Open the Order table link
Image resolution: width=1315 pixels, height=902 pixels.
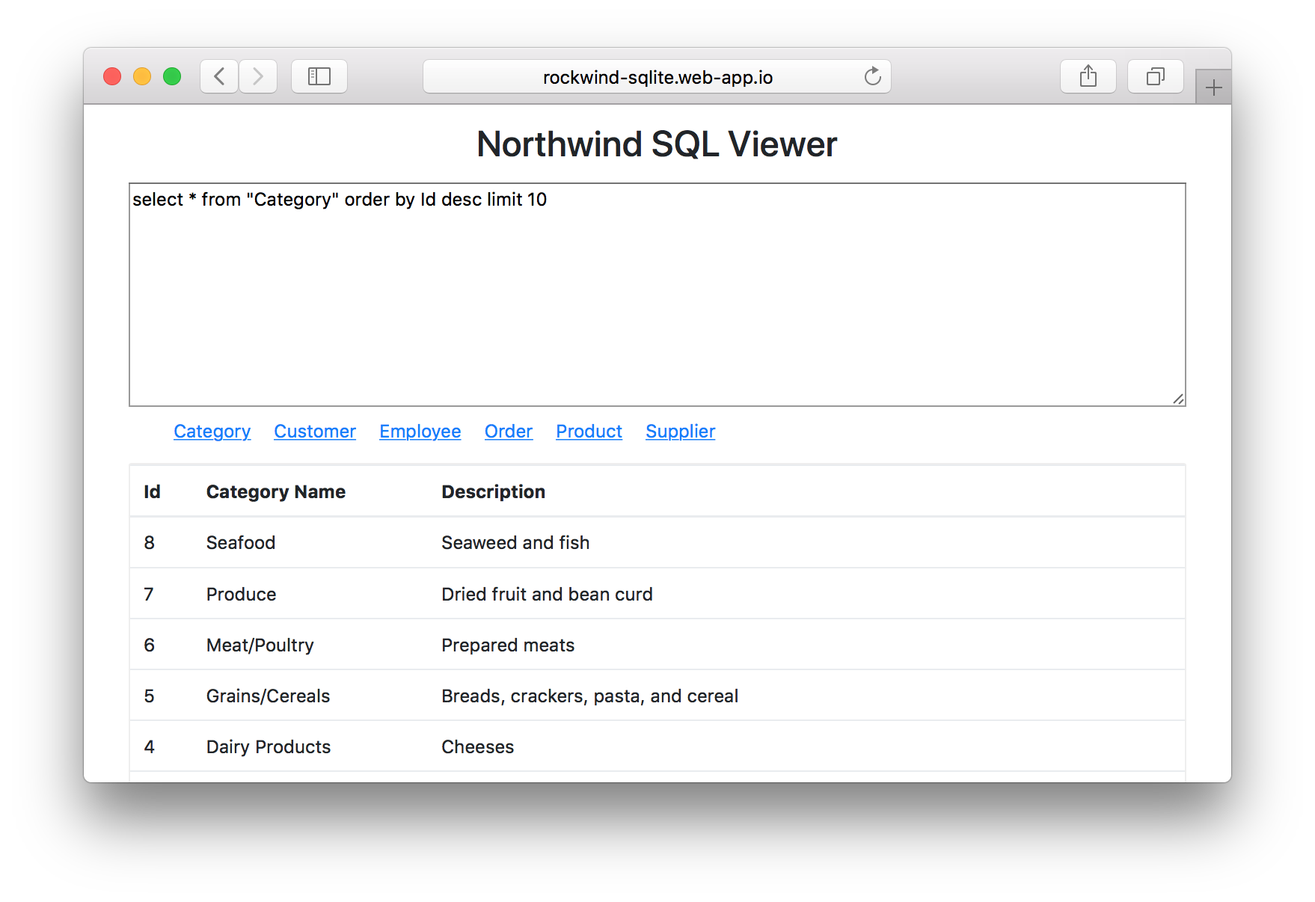(509, 432)
